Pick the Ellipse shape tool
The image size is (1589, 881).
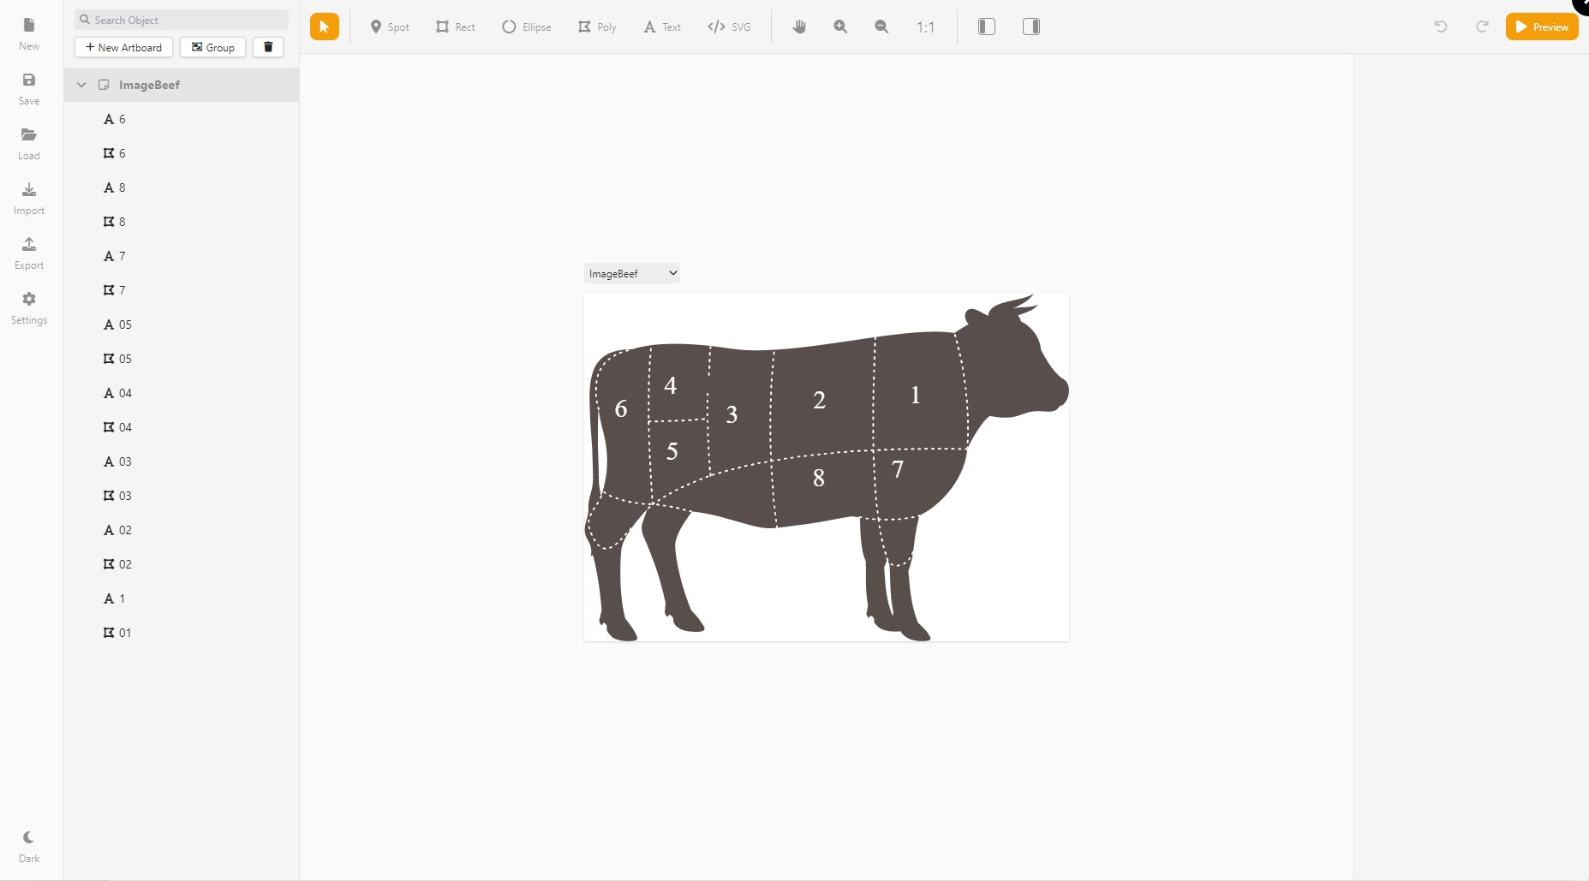click(526, 27)
